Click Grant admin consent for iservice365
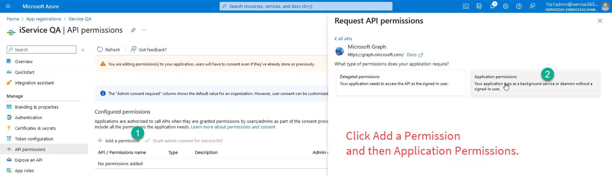 (184, 141)
